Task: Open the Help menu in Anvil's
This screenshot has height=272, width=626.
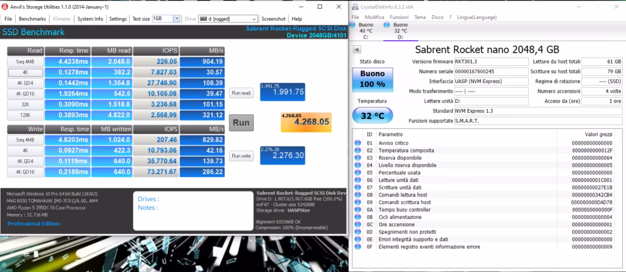Action: [296, 19]
